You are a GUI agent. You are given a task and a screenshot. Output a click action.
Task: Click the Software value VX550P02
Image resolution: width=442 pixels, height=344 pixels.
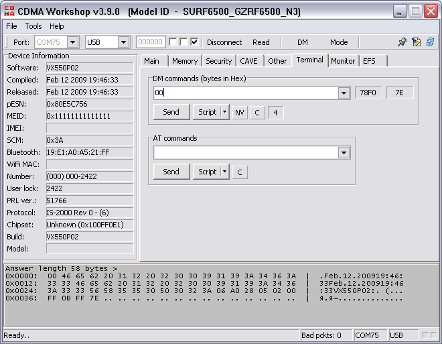point(90,68)
